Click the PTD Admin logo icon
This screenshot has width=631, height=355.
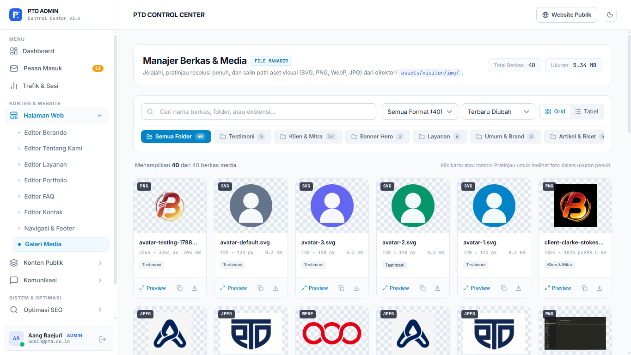pos(16,15)
